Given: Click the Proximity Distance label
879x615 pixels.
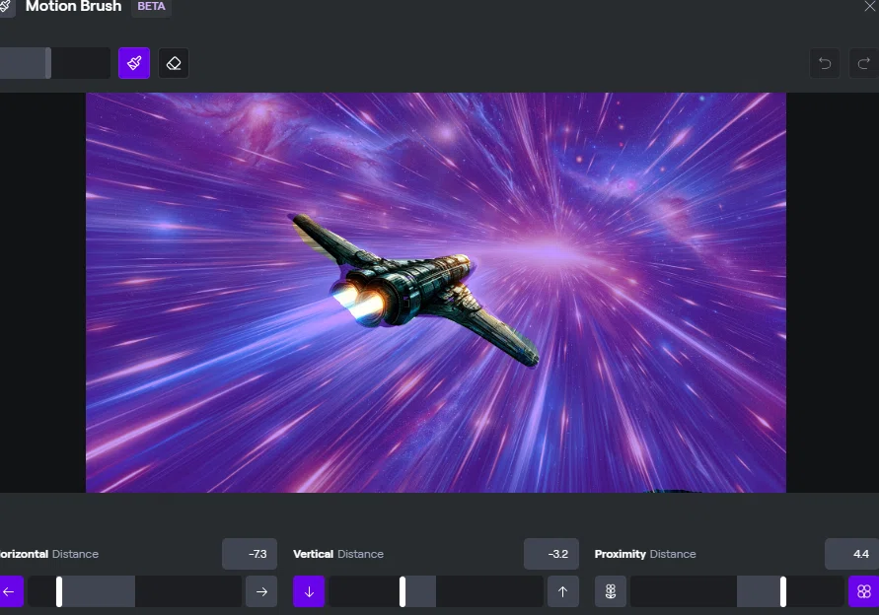Looking at the screenshot, I should (x=645, y=554).
